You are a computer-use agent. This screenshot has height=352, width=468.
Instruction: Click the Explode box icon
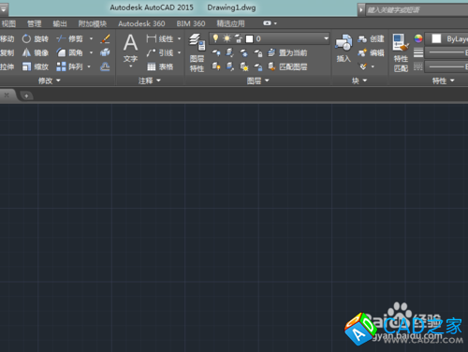(x=105, y=52)
